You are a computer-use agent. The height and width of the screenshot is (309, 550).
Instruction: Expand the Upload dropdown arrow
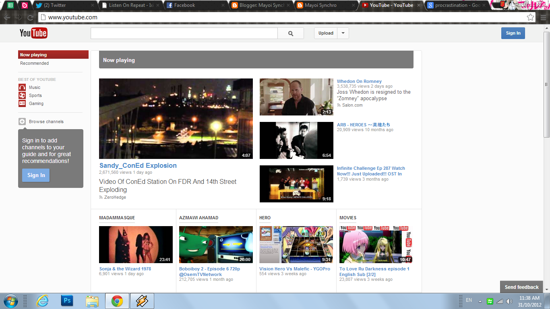tap(343, 33)
